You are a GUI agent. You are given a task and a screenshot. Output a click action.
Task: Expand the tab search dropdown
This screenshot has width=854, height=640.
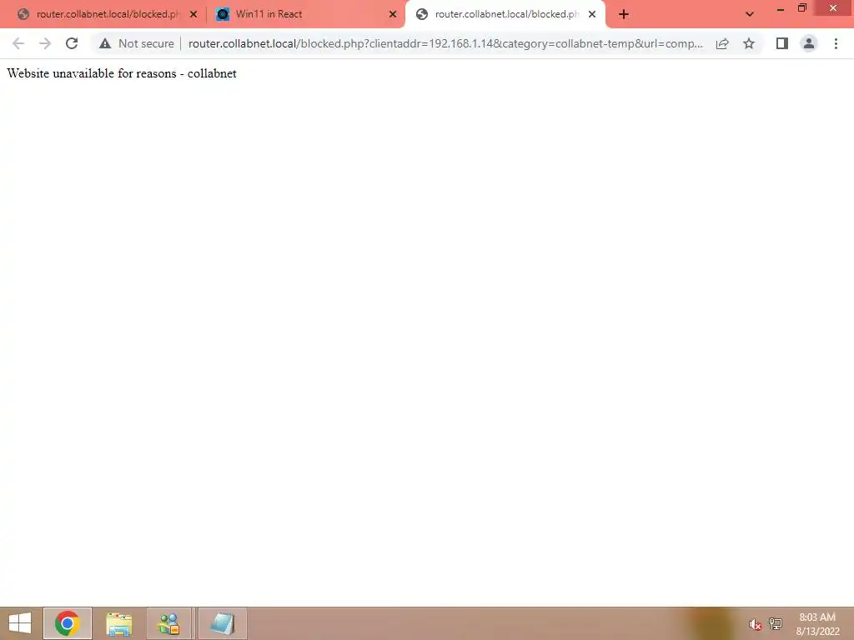[x=750, y=14]
